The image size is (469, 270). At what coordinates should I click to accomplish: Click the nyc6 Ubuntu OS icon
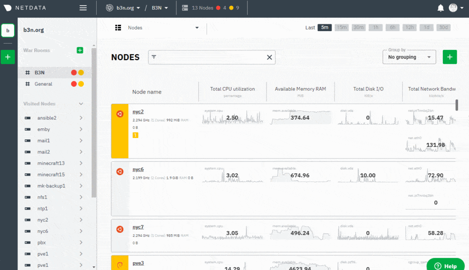click(x=120, y=171)
